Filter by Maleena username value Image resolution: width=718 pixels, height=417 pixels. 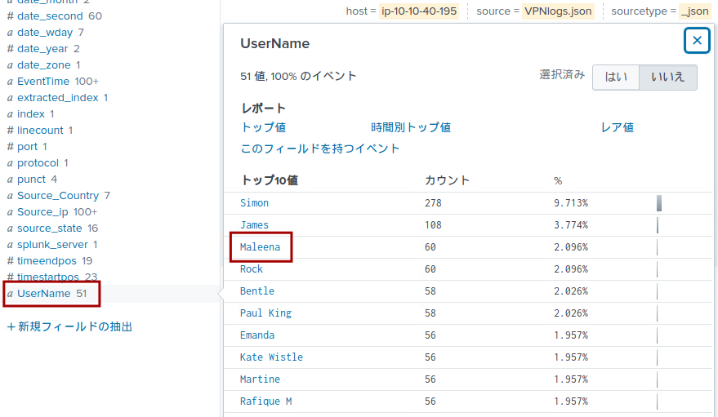click(x=260, y=247)
